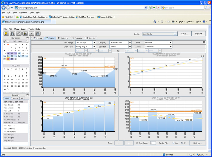Go to next month in calendar navigation
Screen dimensions: 212x157
tap(27, 41)
